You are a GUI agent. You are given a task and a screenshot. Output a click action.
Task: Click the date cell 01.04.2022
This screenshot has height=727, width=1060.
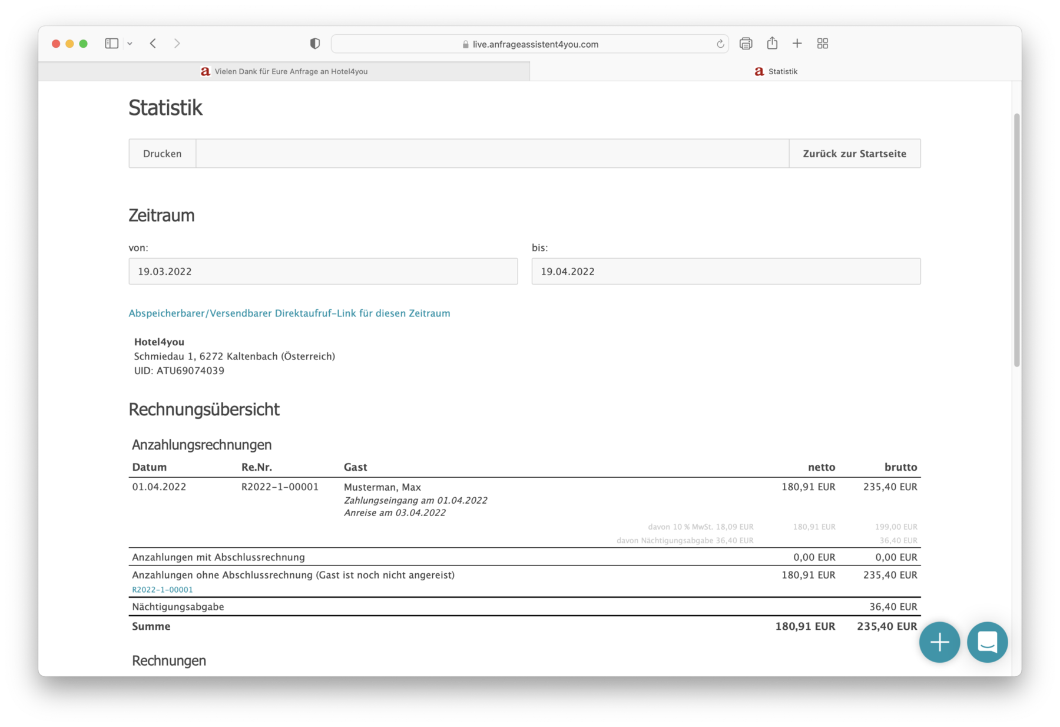[x=159, y=487]
